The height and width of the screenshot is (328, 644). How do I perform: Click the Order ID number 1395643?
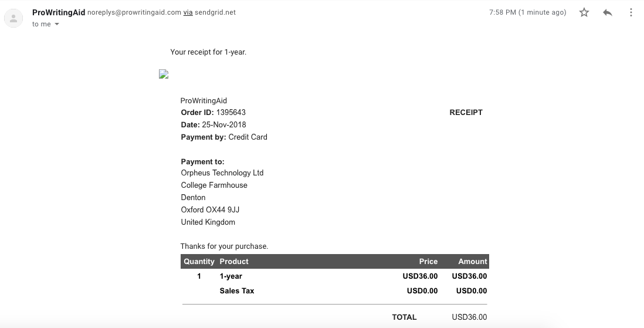[231, 112]
